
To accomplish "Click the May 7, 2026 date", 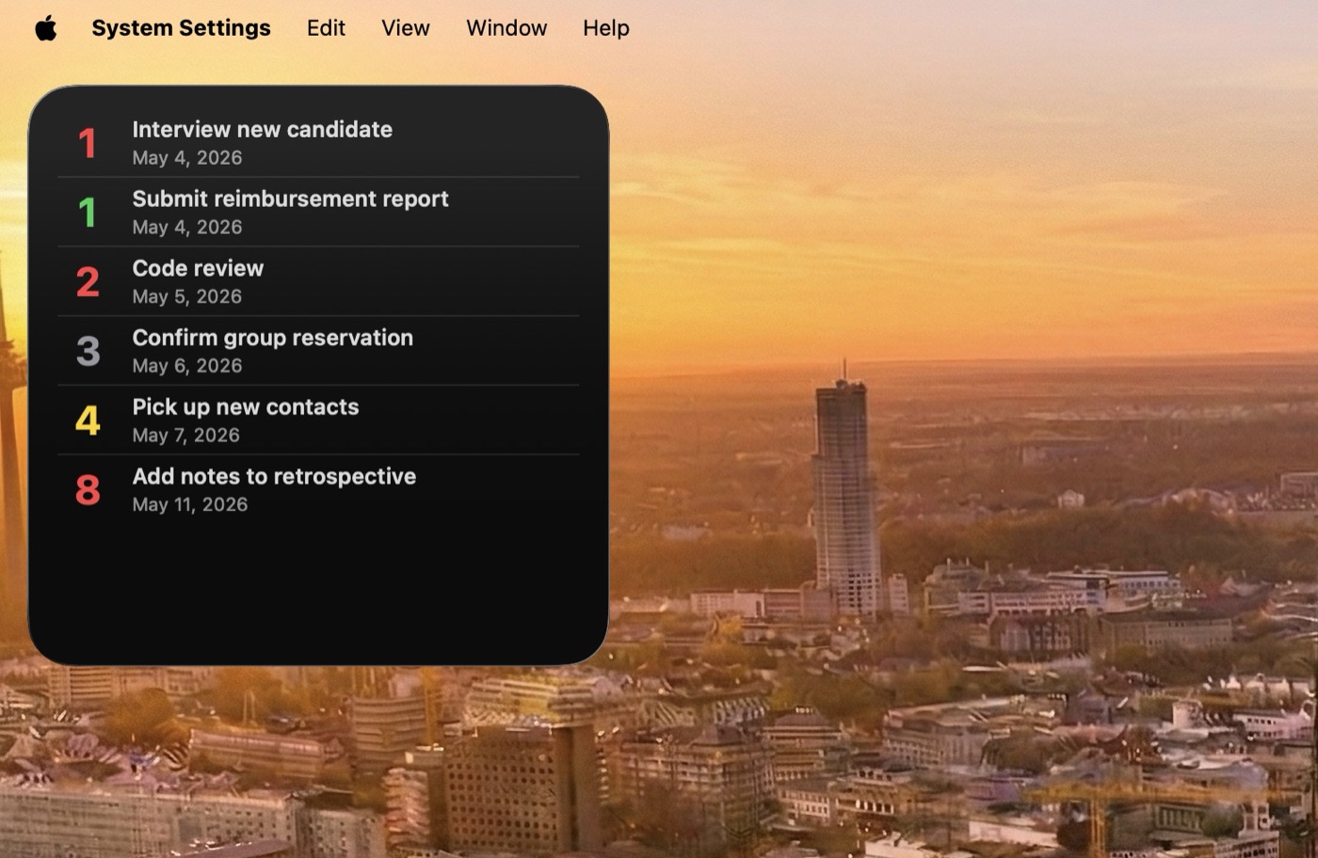I will coord(185,436).
